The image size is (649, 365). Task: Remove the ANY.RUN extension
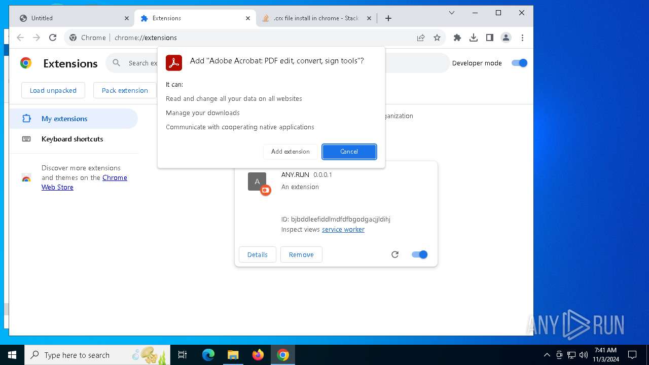pos(301,254)
